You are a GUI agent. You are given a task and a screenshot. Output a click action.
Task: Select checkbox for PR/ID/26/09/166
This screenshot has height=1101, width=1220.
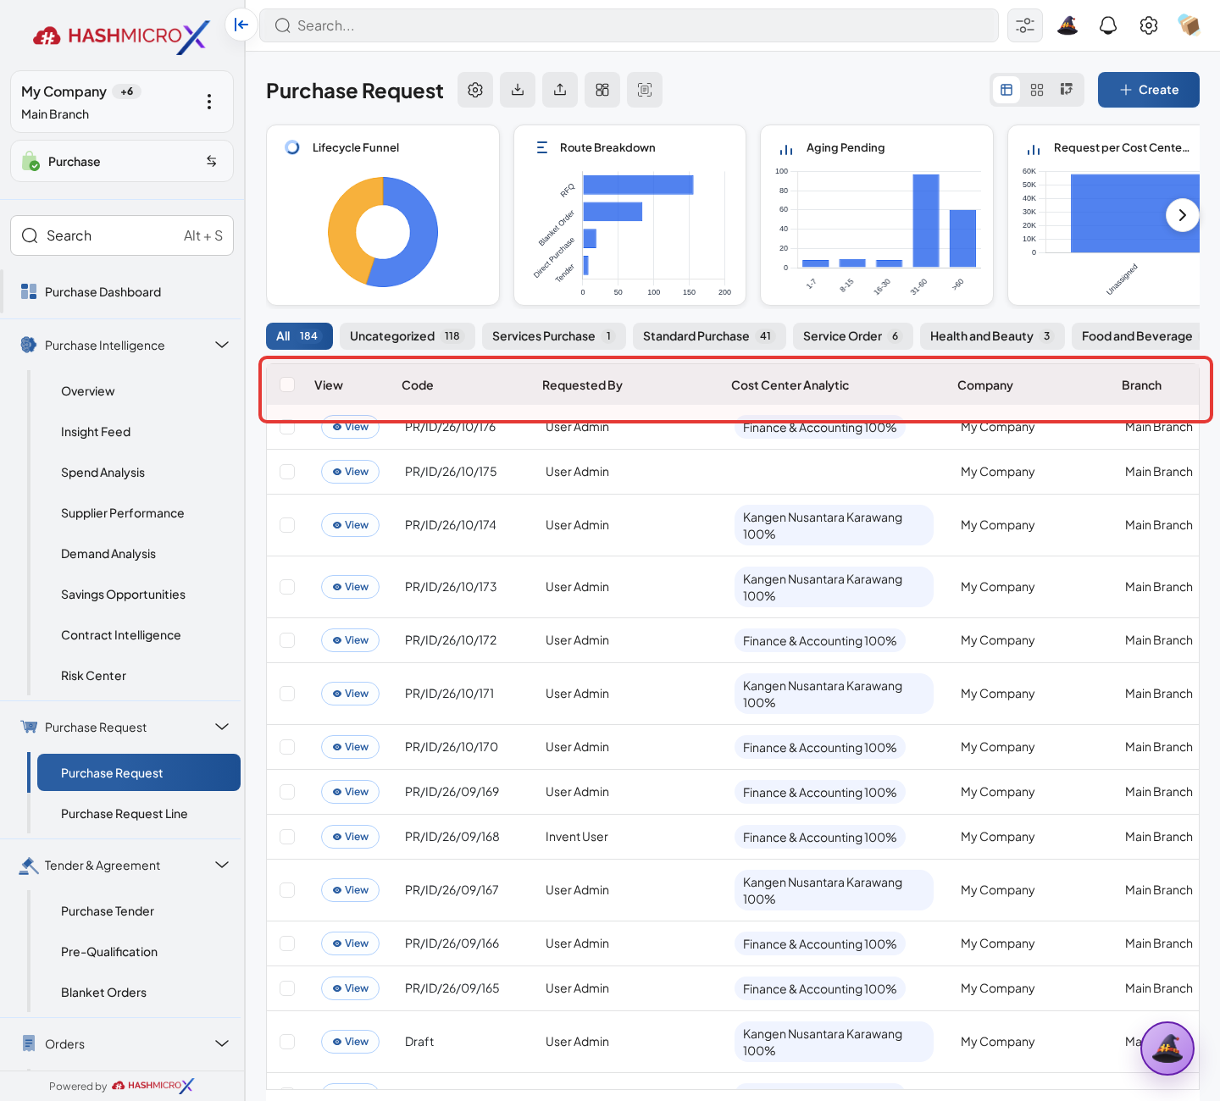tap(287, 943)
